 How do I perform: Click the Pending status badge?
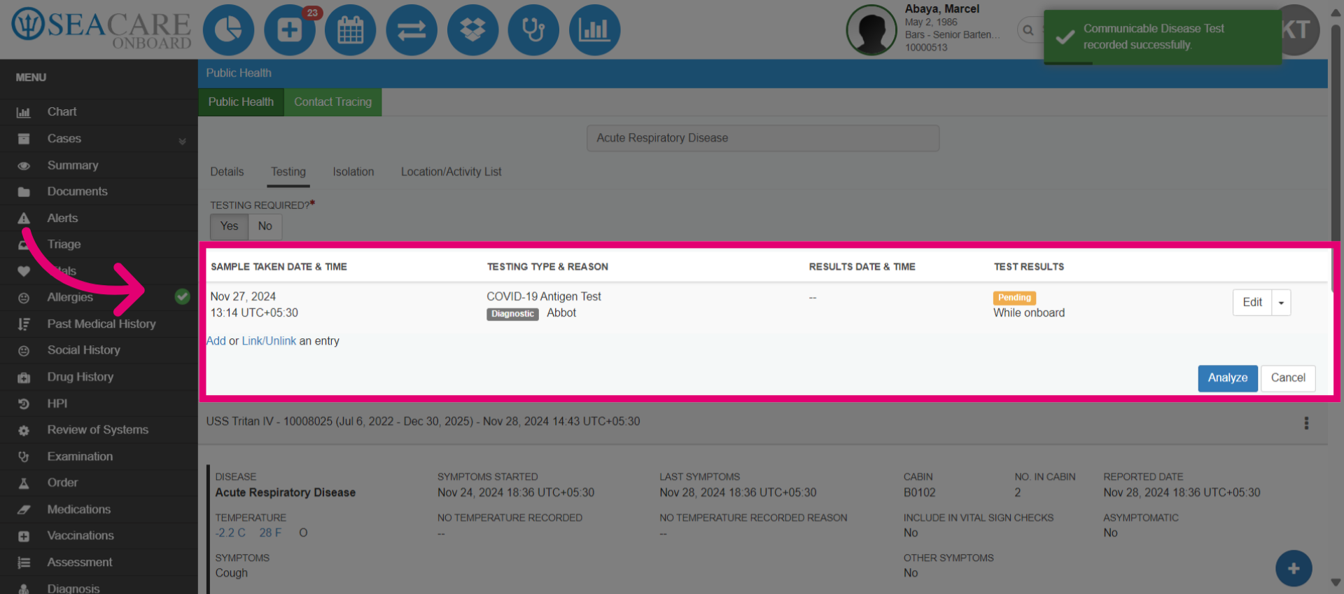[x=1014, y=298]
